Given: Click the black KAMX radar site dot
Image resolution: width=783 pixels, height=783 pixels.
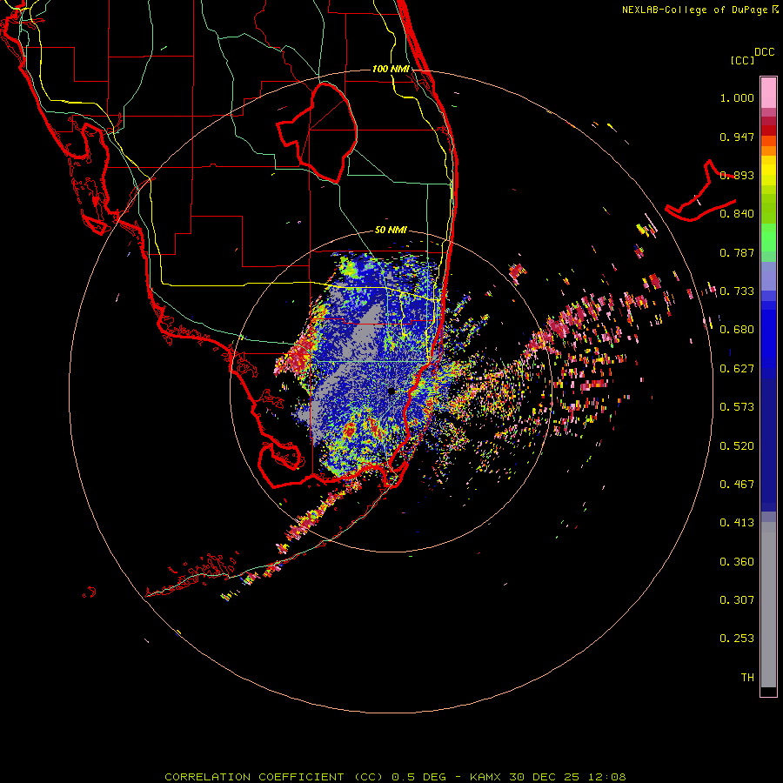Looking at the screenshot, I should pos(391,391).
